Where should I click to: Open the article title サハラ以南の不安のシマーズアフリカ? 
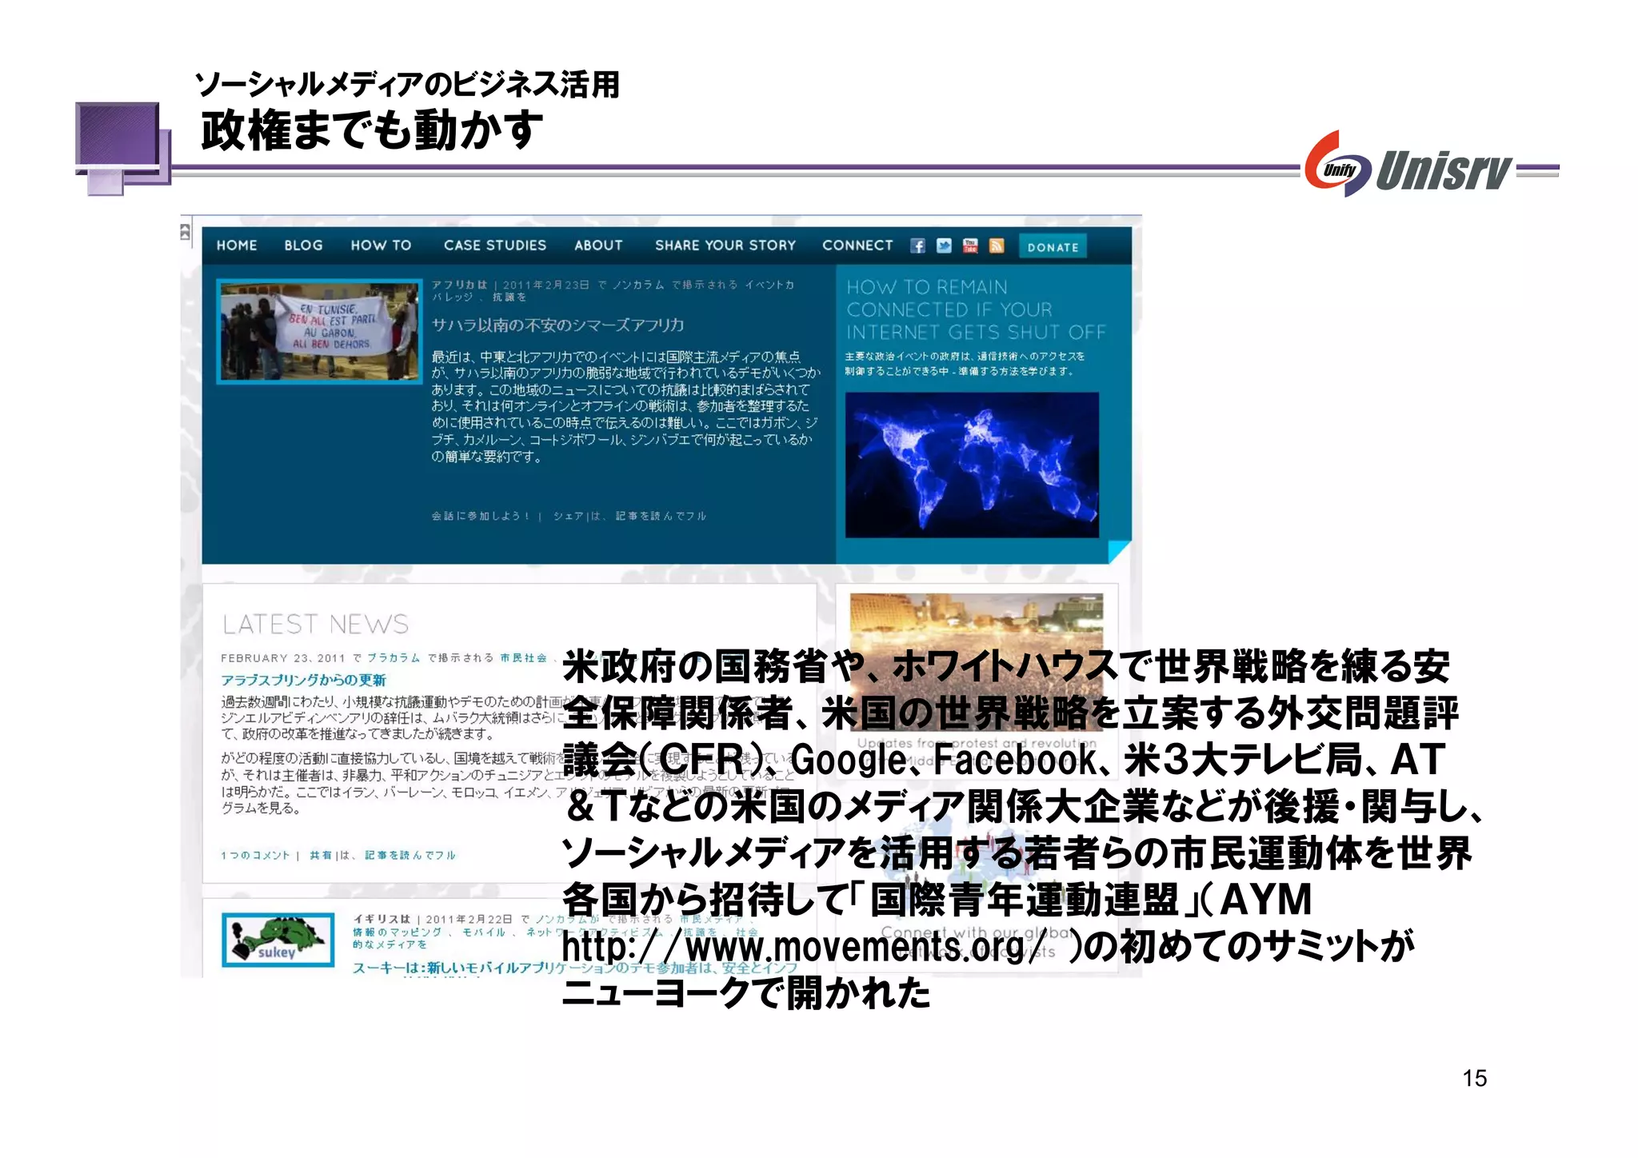click(557, 325)
